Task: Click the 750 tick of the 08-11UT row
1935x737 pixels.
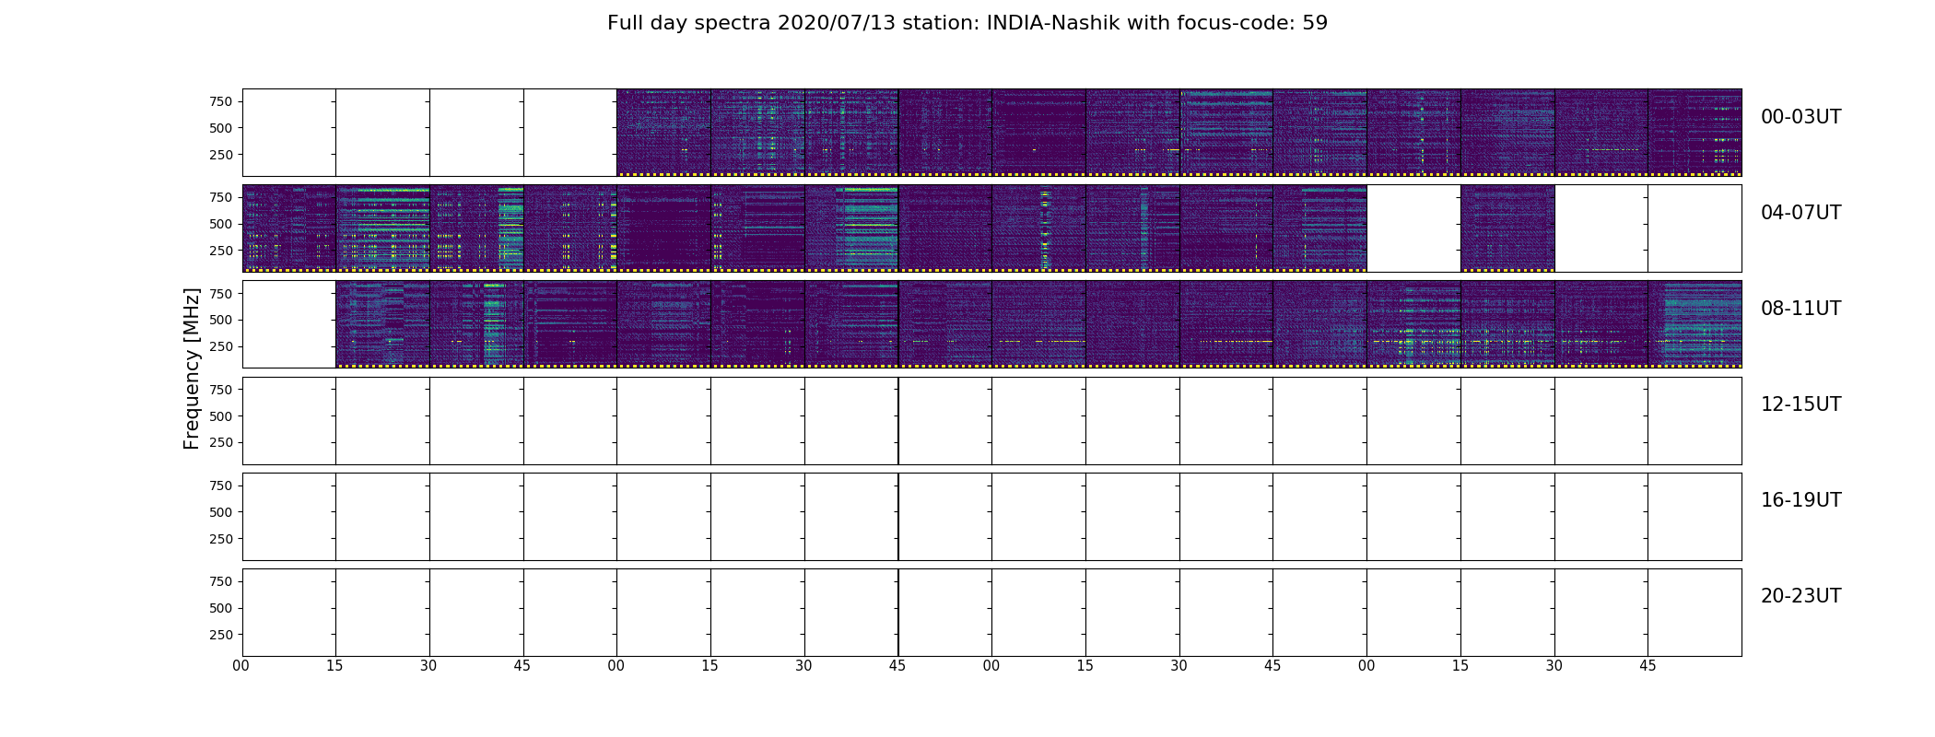Action: 221,294
